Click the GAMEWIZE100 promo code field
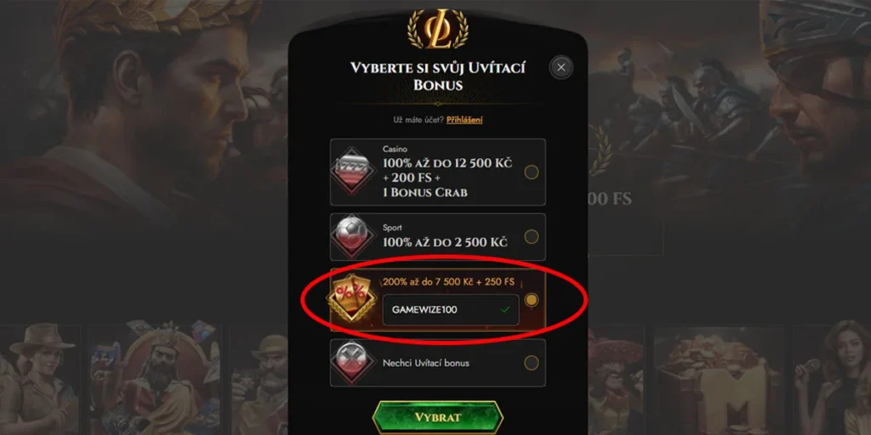This screenshot has width=871, height=435. (451, 309)
